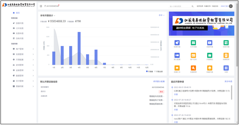Image resolution: width=239 pixels, height=125 pixels.
Task: Open 发票修复 wrench icon tile
Action: point(193,68)
